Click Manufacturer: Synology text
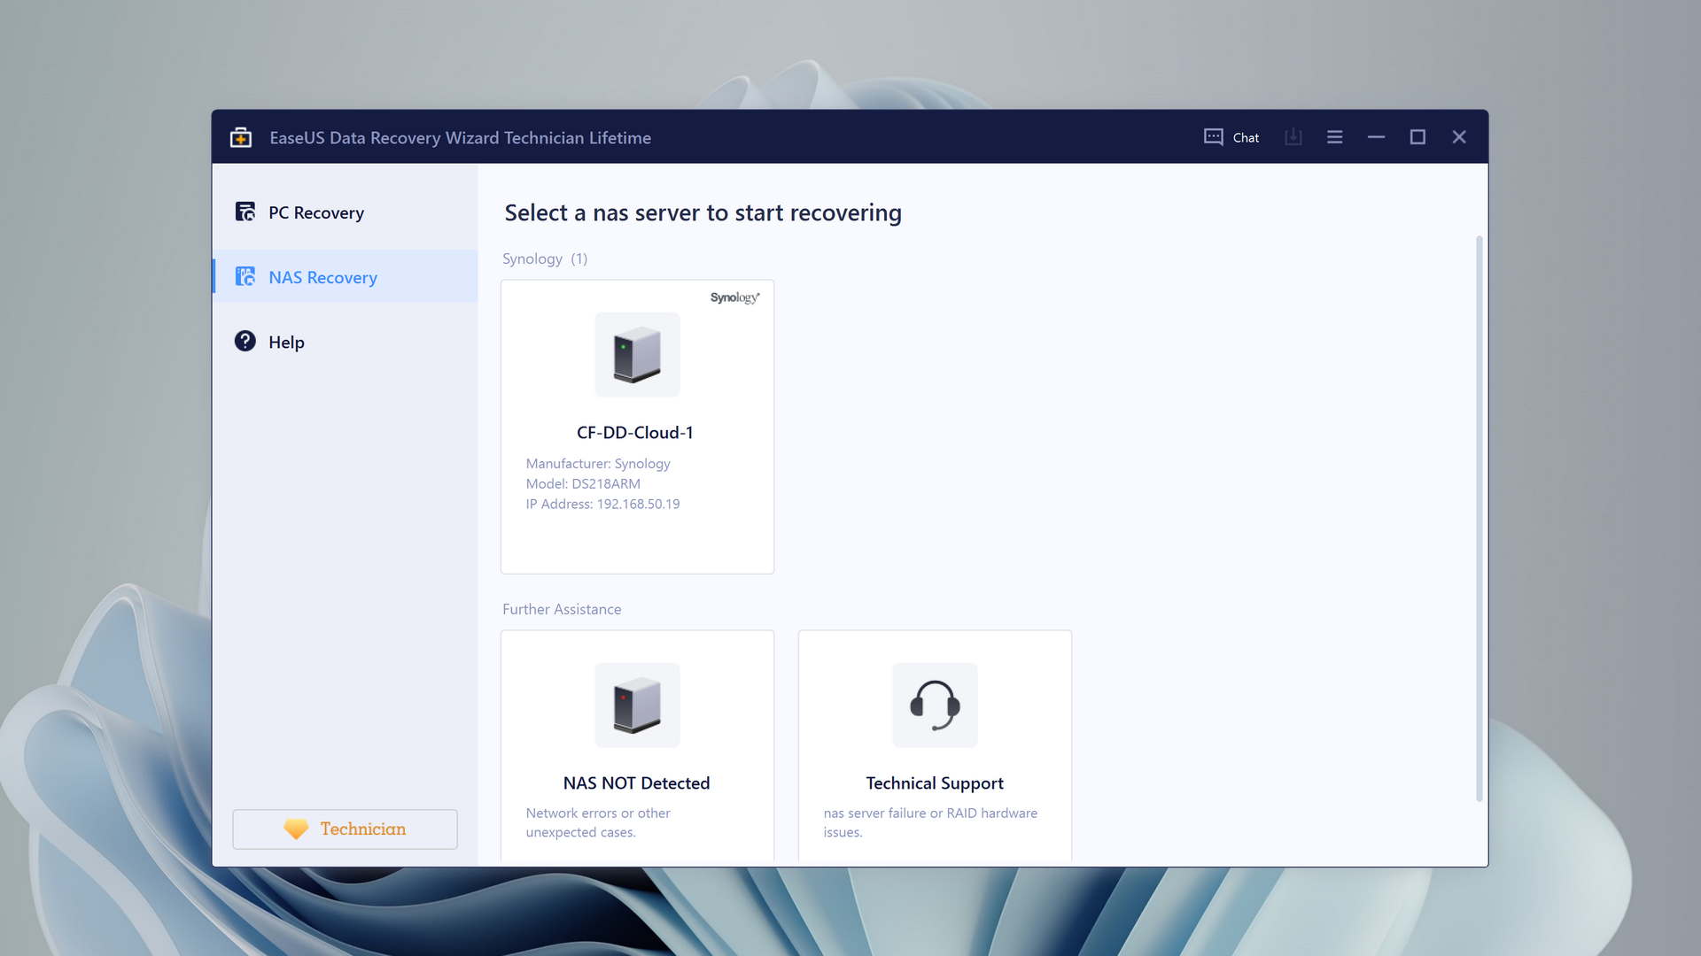 pyautogui.click(x=598, y=463)
